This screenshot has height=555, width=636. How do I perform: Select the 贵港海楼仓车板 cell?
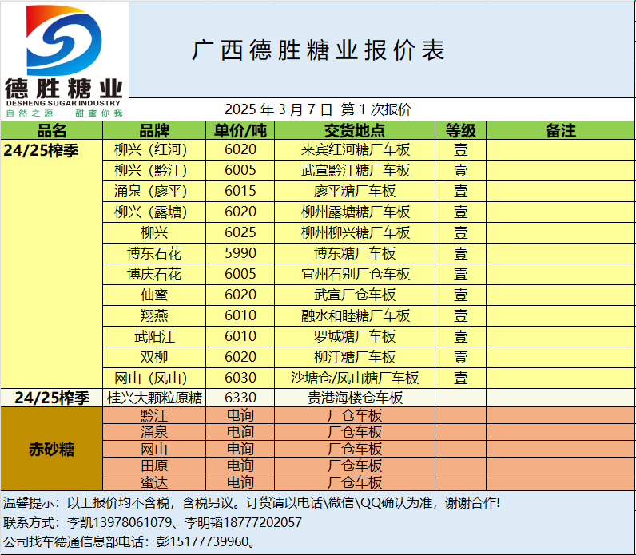(355, 398)
